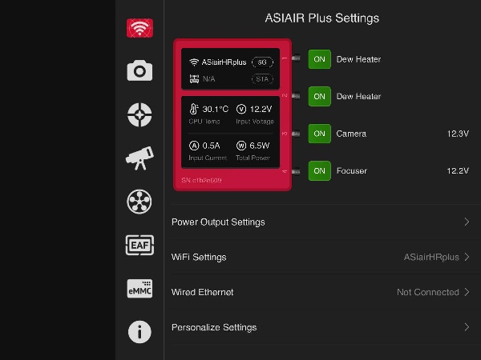
Task: Open the telescope mount settings icon
Action: 139,158
